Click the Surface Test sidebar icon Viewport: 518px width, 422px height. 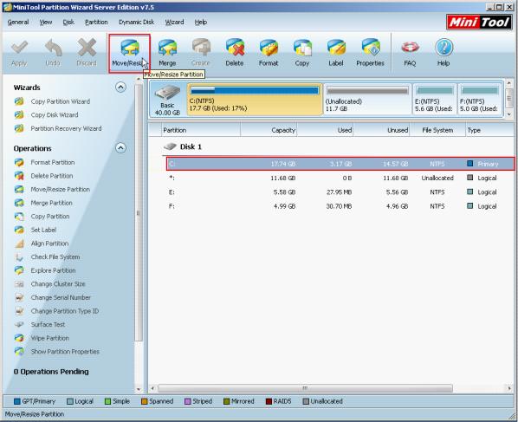(19, 324)
